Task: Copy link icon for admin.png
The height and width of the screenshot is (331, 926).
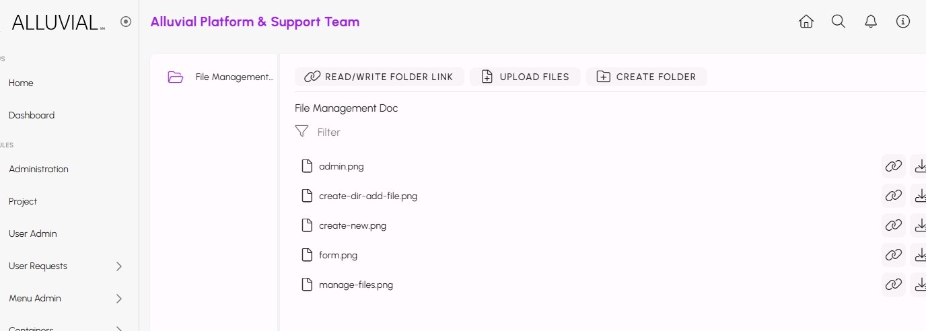Action: pos(893,166)
